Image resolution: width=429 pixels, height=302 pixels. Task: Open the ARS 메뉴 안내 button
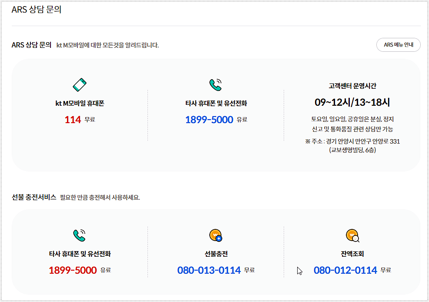[398, 45]
